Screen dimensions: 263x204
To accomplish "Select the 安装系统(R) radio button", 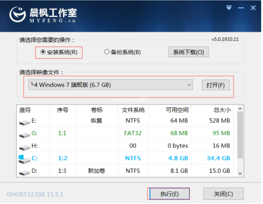I will pyautogui.click(x=43, y=52).
